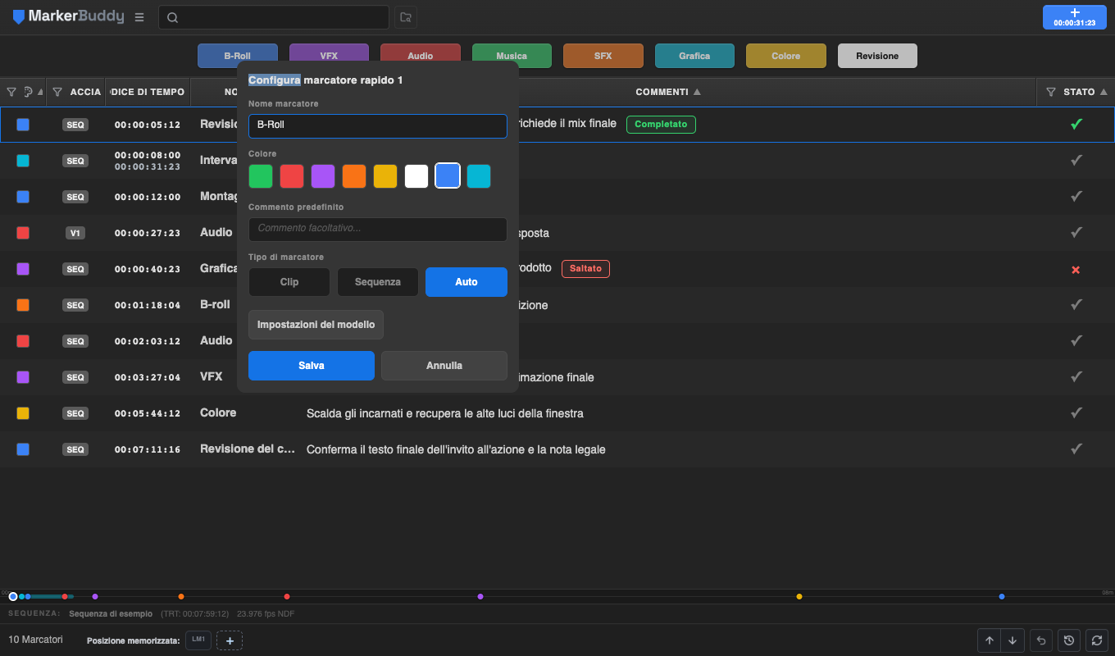This screenshot has height=656, width=1115.
Task: Open history with the clock icon
Action: point(1068,640)
